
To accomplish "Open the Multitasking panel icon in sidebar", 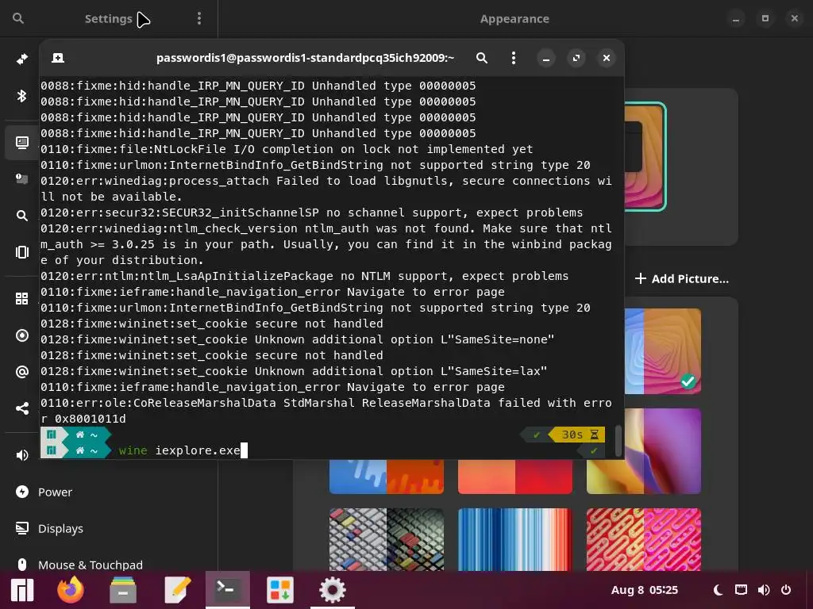I will pyautogui.click(x=21, y=252).
